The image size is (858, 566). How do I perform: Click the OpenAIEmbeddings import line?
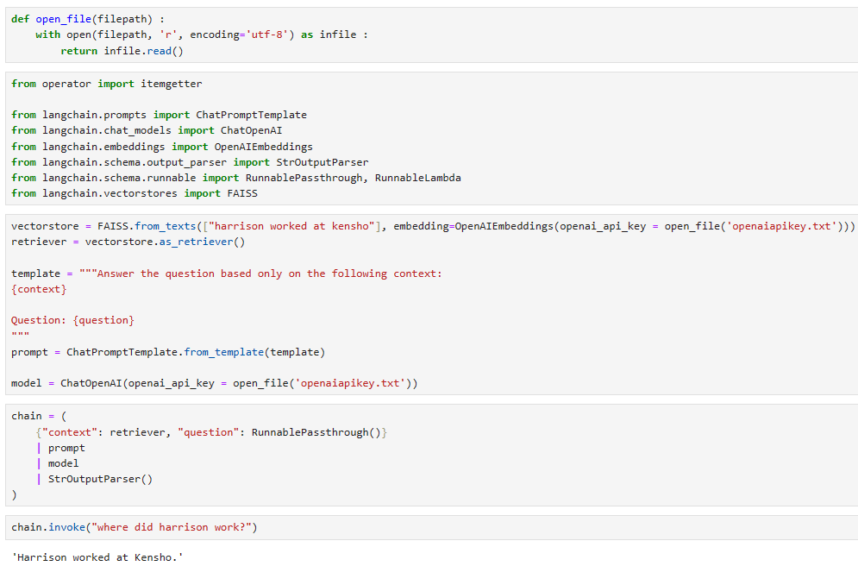[x=162, y=147]
